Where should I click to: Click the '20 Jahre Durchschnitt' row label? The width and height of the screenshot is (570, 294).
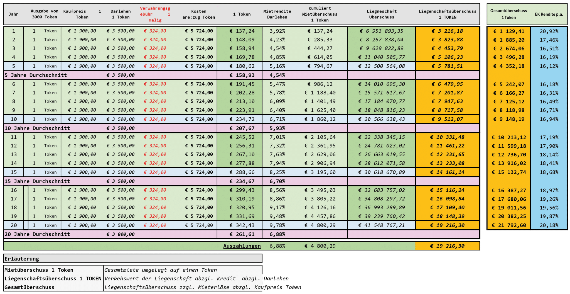[x=37, y=234]
